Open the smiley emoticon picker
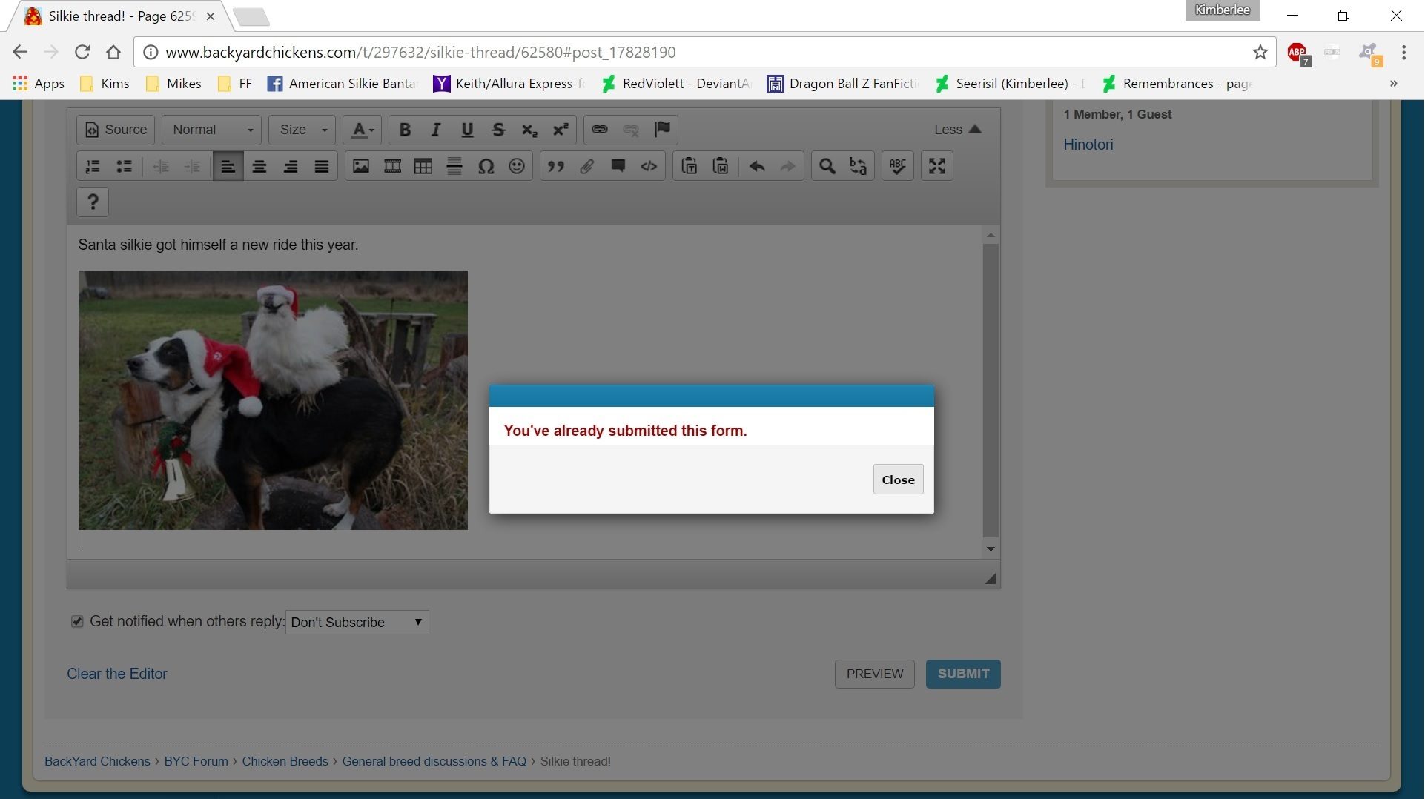 tap(517, 166)
